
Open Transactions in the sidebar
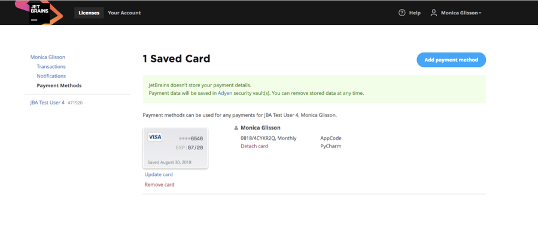click(x=51, y=67)
